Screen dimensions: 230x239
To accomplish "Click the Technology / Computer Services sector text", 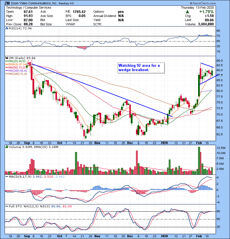I will (29, 7).
